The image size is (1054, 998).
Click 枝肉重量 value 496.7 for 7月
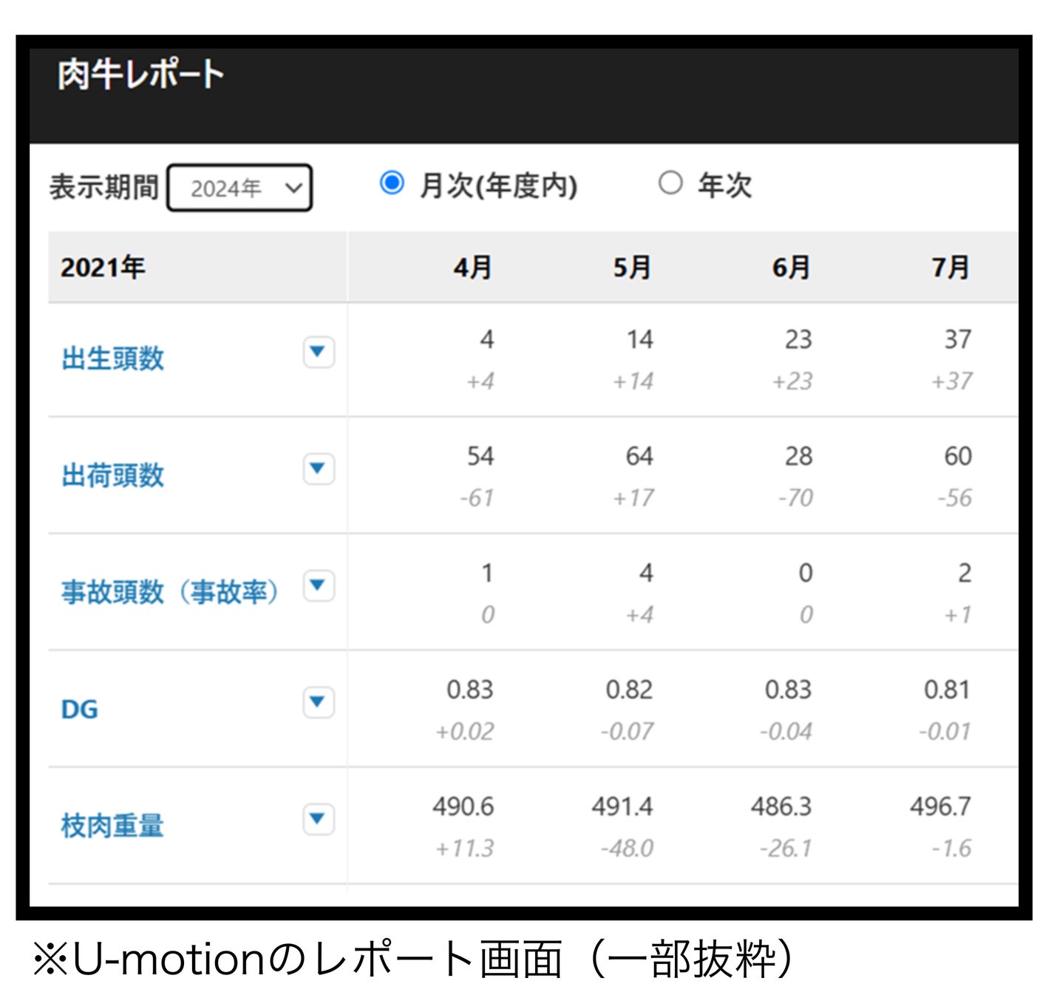(941, 807)
